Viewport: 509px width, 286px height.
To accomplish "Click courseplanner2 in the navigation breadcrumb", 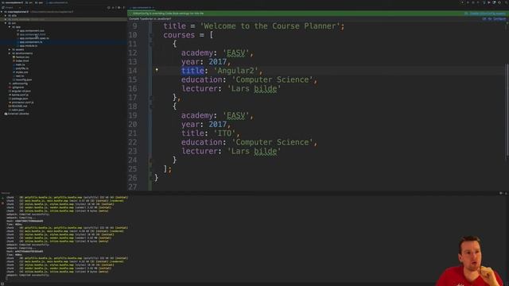I will click(x=12, y=2).
